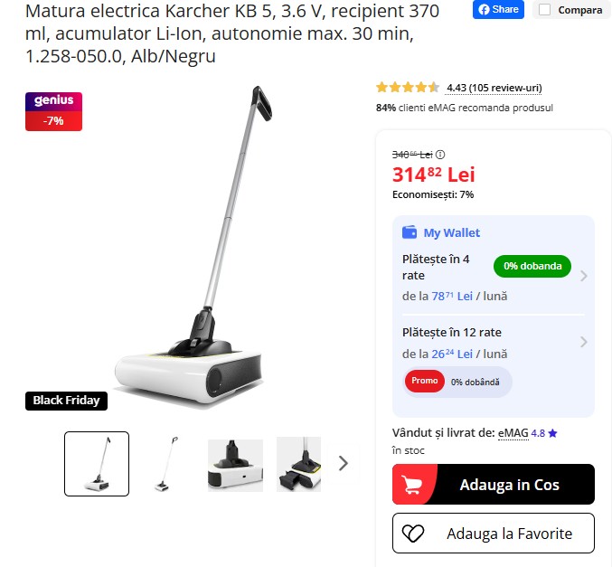612x567 pixels.
Task: Click the green 0% dobanda badge
Action: point(532,266)
